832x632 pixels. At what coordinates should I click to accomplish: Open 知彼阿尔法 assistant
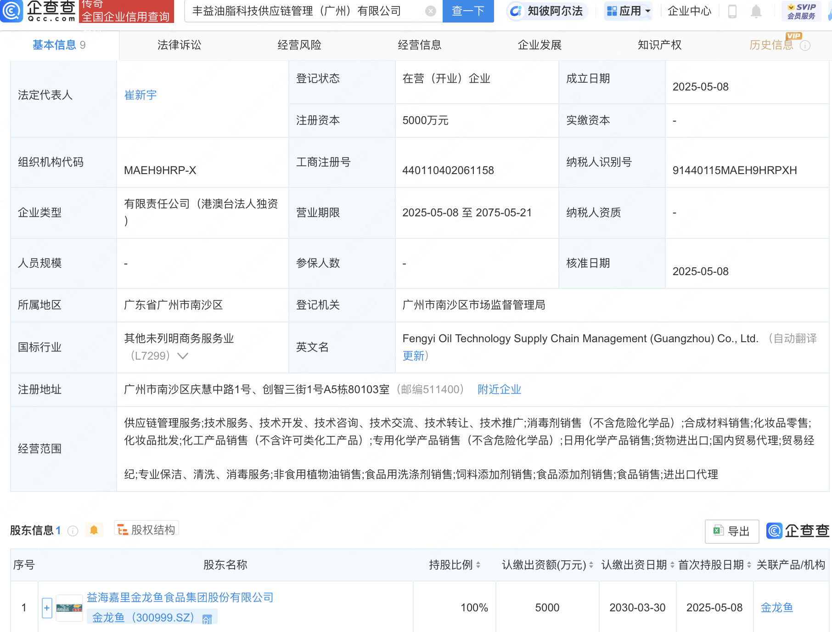click(x=547, y=11)
